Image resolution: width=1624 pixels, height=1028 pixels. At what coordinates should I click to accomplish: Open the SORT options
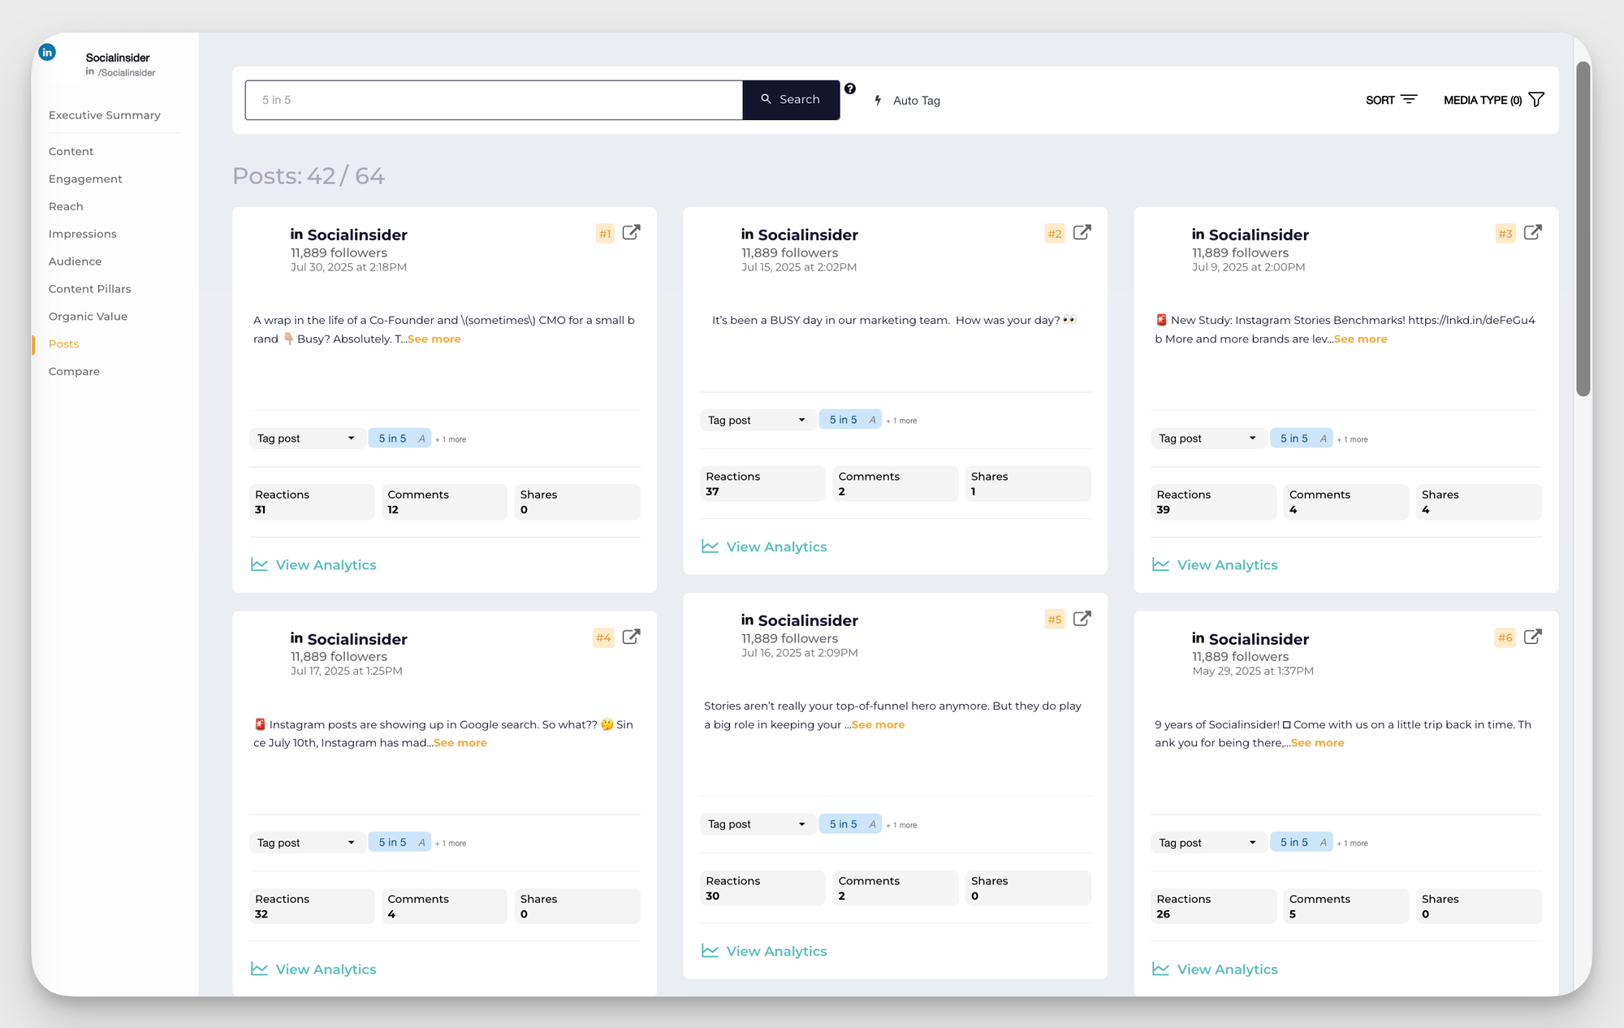[x=1391, y=100]
